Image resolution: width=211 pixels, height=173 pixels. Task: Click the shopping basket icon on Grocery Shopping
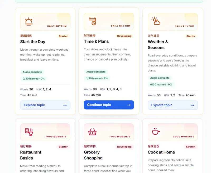click(x=92, y=132)
